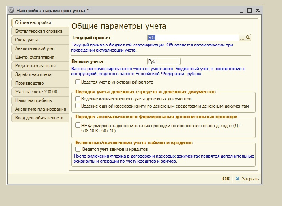The image size is (282, 206).
Task: Check Ведение количественного учета денежных документов
Action: pos(78,99)
